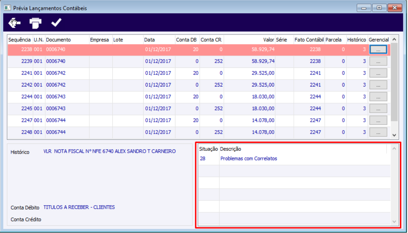Viewport: 408px width, 233px height.
Task: Click the Empresa column header
Action: 101,40
